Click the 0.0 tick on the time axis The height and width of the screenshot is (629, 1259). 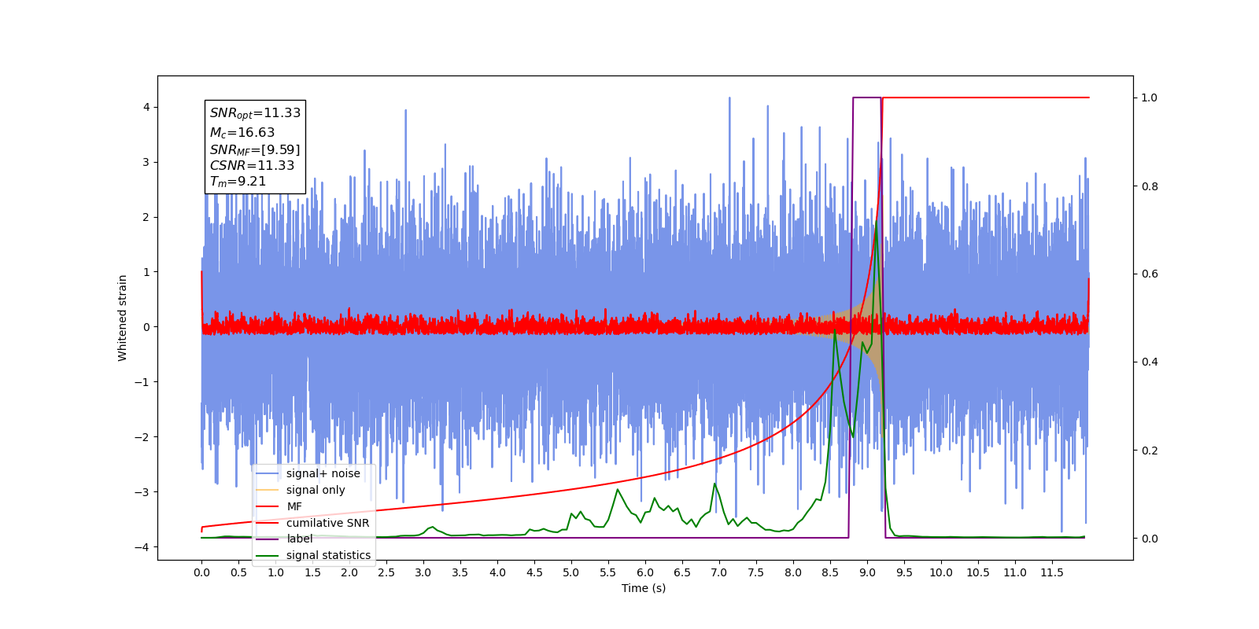click(x=201, y=572)
